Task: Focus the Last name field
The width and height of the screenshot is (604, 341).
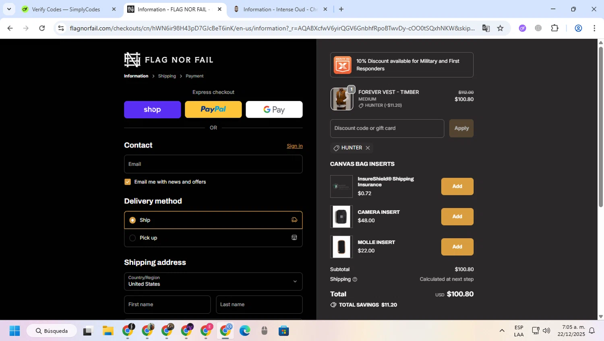Action: [x=259, y=304]
